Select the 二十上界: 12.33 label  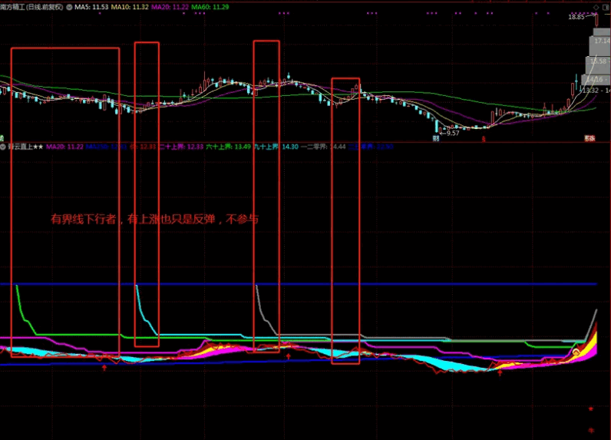[x=181, y=147]
